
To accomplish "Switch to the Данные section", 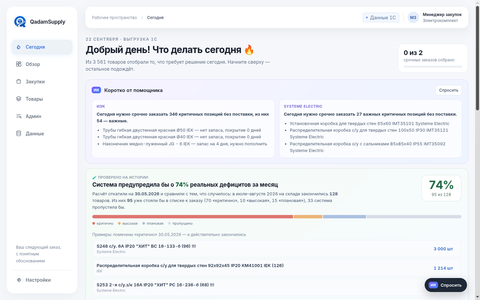I will (x=42, y=134).
